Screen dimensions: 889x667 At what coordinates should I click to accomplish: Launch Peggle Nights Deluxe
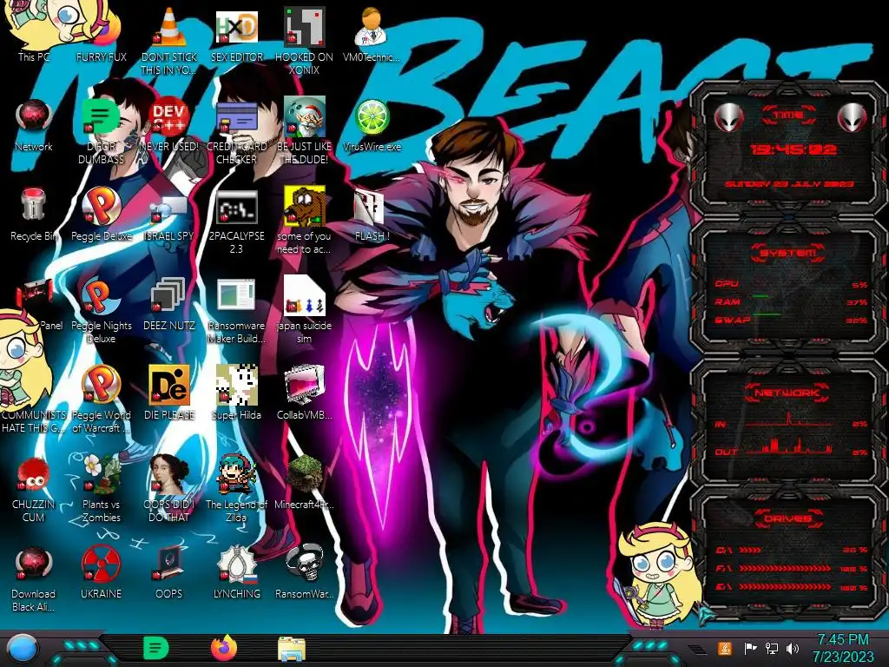[x=102, y=295]
